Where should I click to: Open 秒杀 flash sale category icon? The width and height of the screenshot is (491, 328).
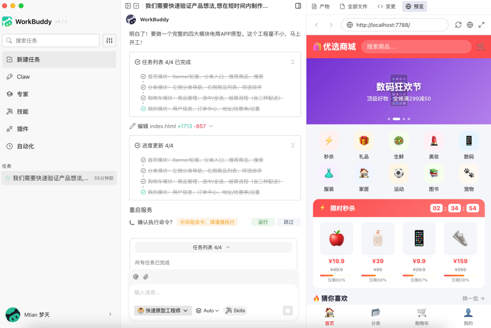coord(329,141)
